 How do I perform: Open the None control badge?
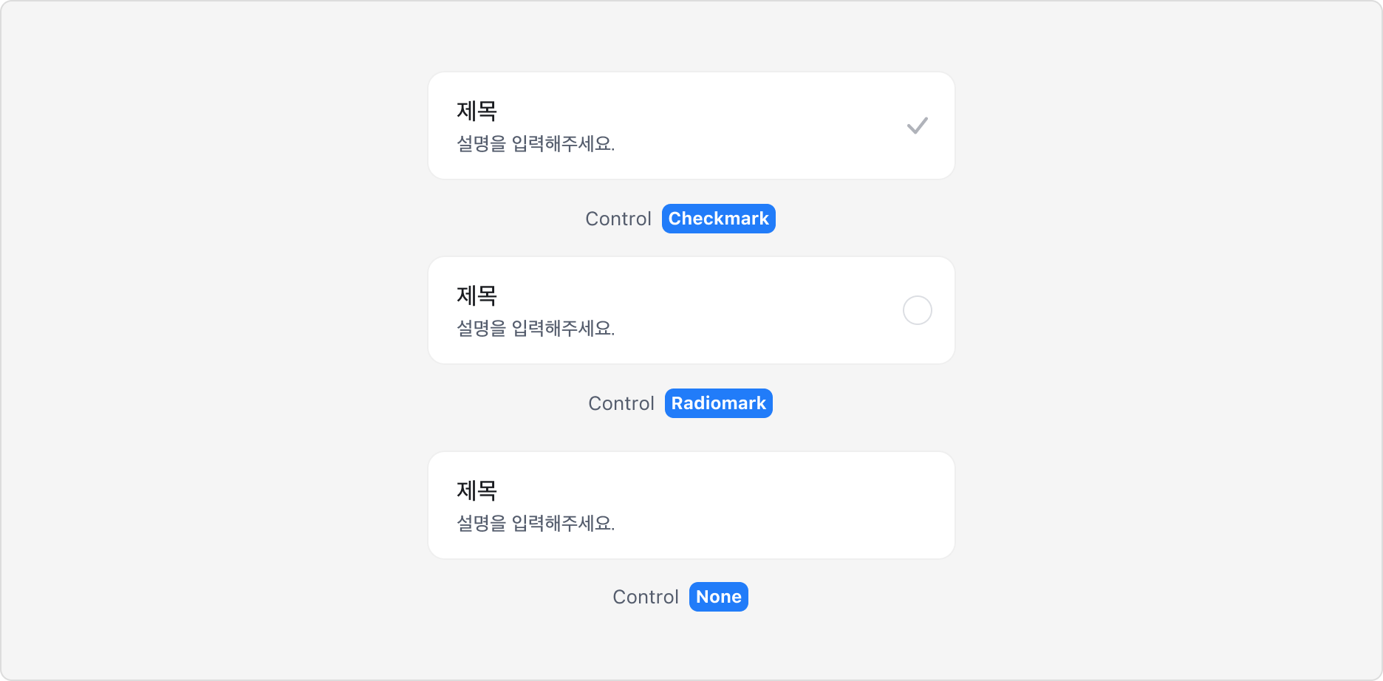tap(718, 596)
